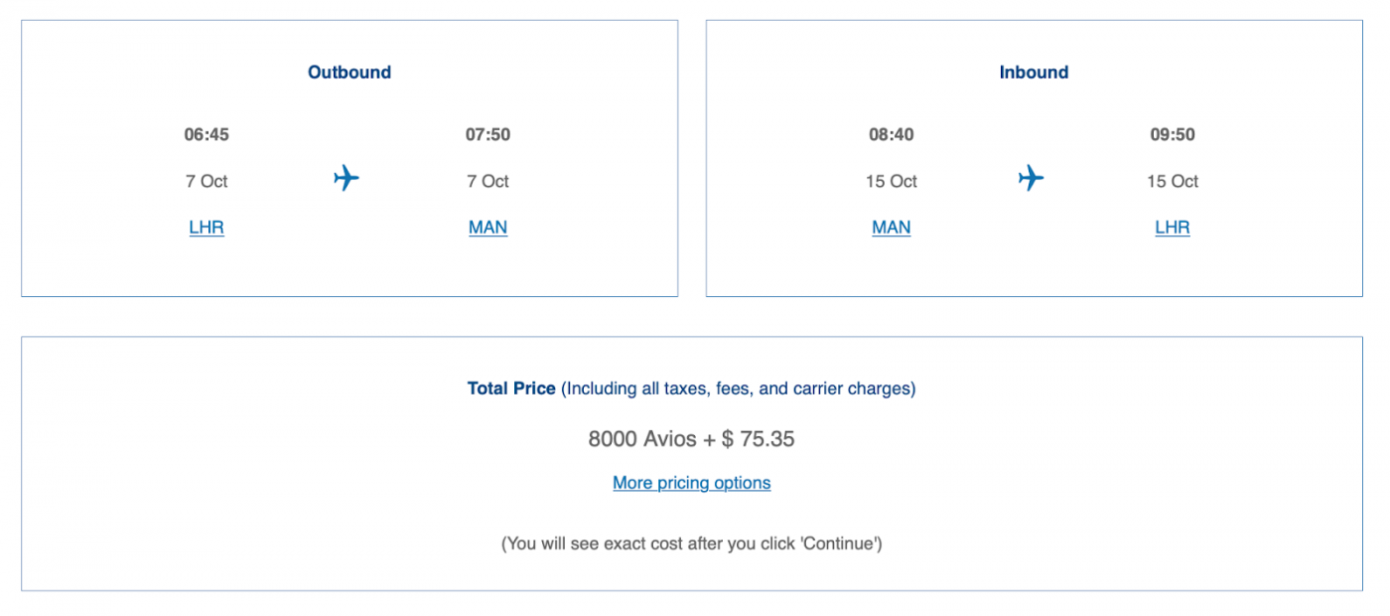Open the More pricing options link
The height and width of the screenshot is (616, 1390).
pyautogui.click(x=691, y=483)
